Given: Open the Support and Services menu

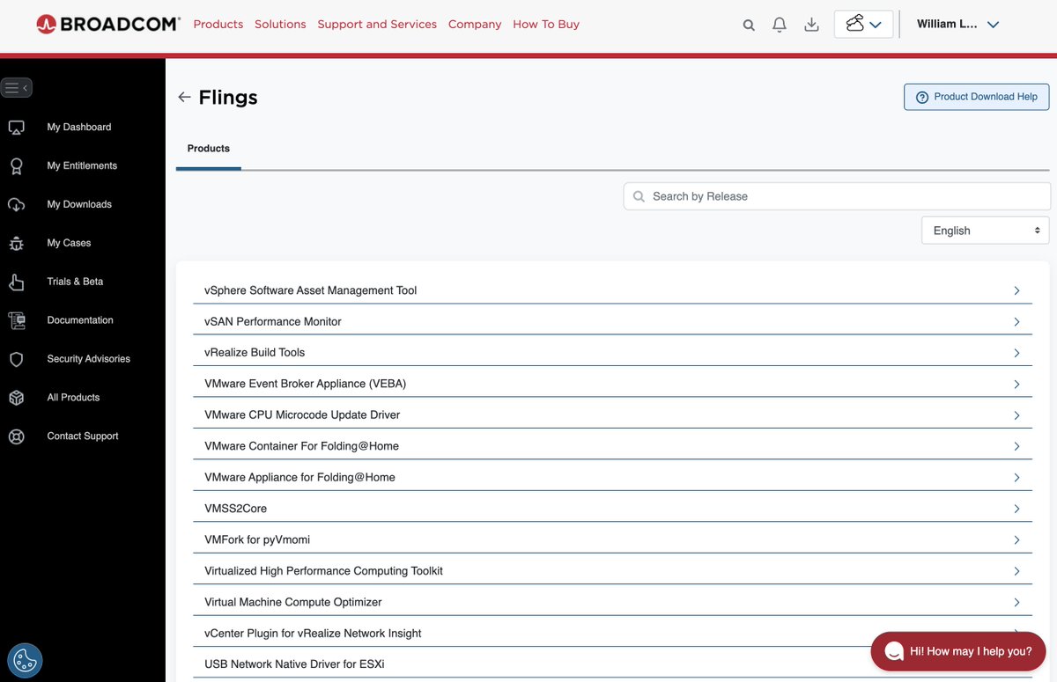Looking at the screenshot, I should coord(377,25).
